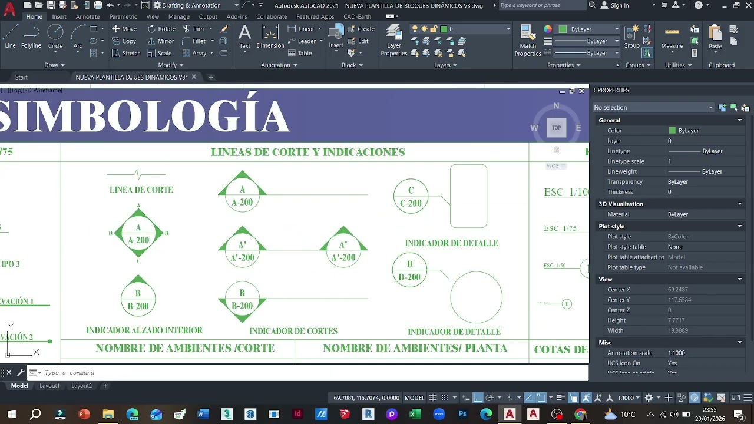Expand the Draw panel flyout

pyautogui.click(x=54, y=65)
